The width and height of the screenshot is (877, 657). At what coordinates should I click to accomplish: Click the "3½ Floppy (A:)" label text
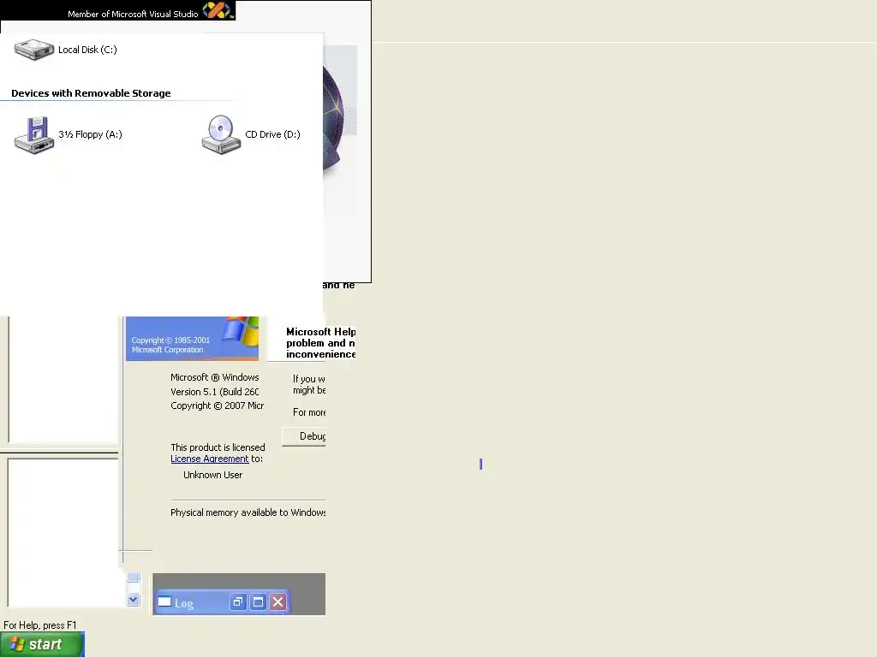90,134
